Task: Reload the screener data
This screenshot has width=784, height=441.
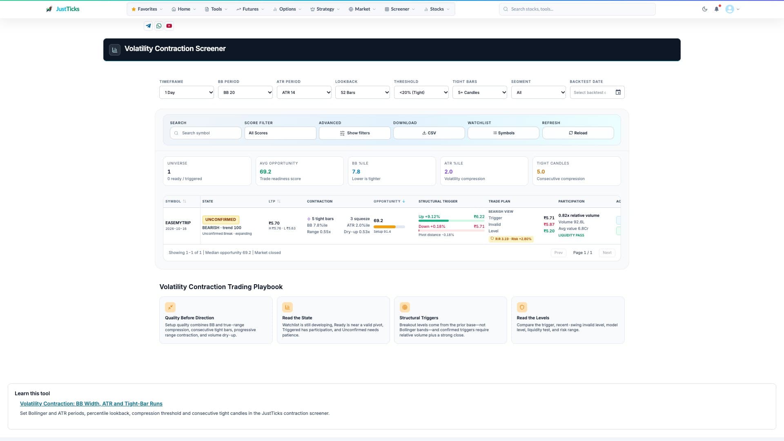Action: pos(578,133)
